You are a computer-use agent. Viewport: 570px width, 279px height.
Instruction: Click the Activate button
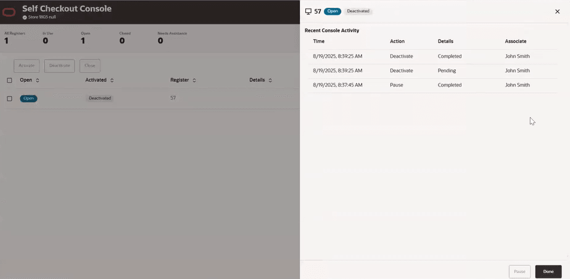(27, 66)
